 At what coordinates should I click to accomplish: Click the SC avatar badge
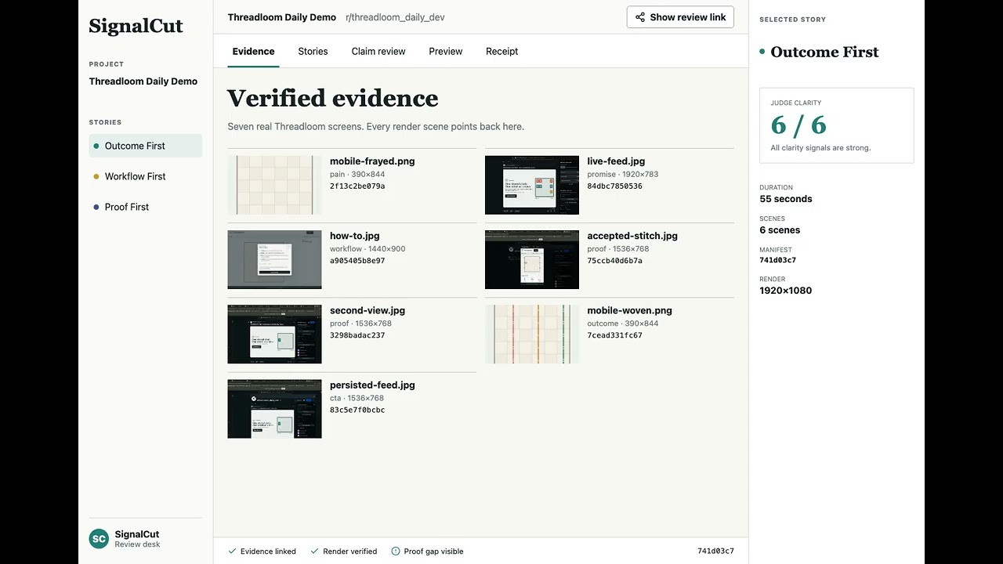pyautogui.click(x=99, y=539)
